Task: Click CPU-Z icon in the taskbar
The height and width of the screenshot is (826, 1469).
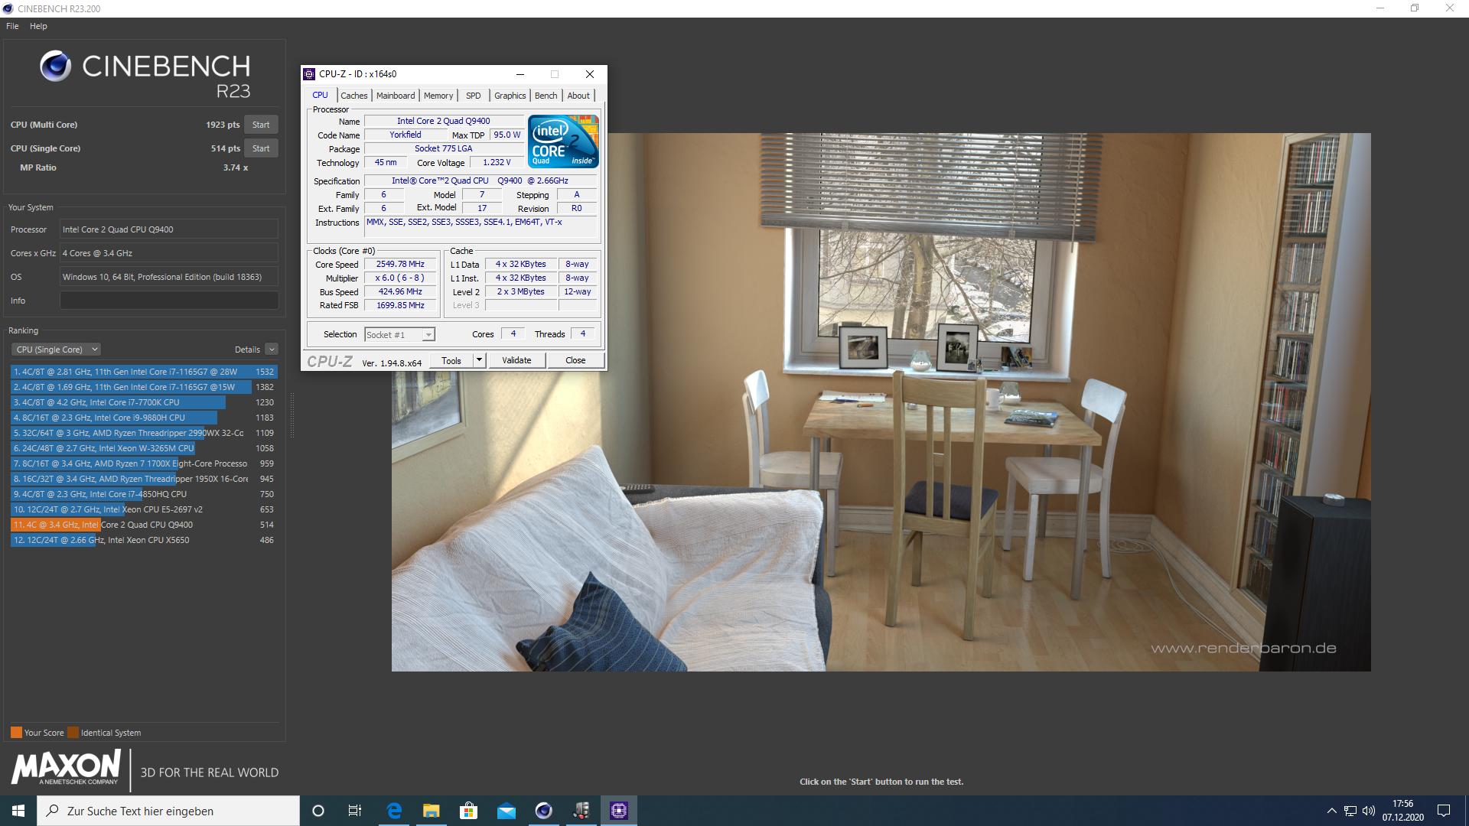Action: pyautogui.click(x=618, y=811)
